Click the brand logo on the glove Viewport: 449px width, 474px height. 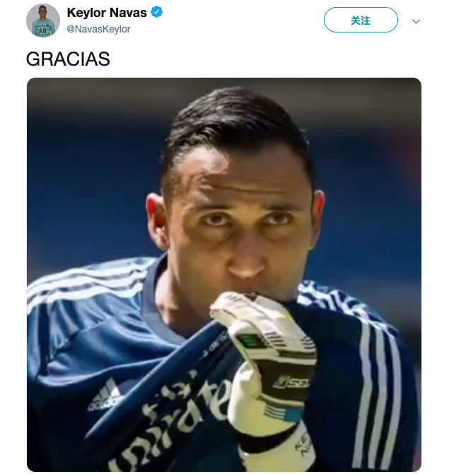pyautogui.click(x=291, y=383)
